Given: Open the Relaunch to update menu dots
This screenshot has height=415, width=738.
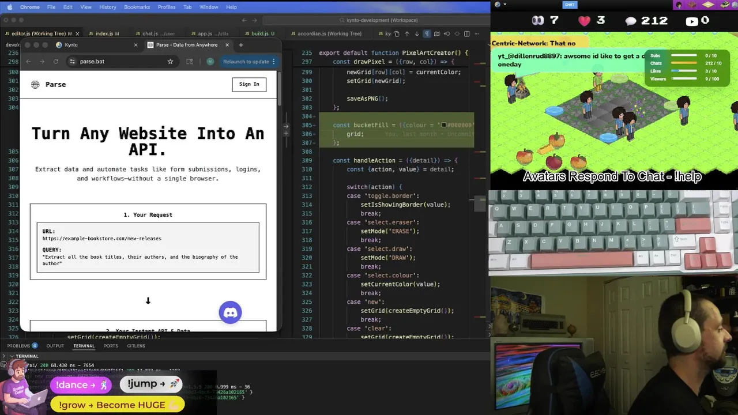Looking at the screenshot, I should point(274,61).
